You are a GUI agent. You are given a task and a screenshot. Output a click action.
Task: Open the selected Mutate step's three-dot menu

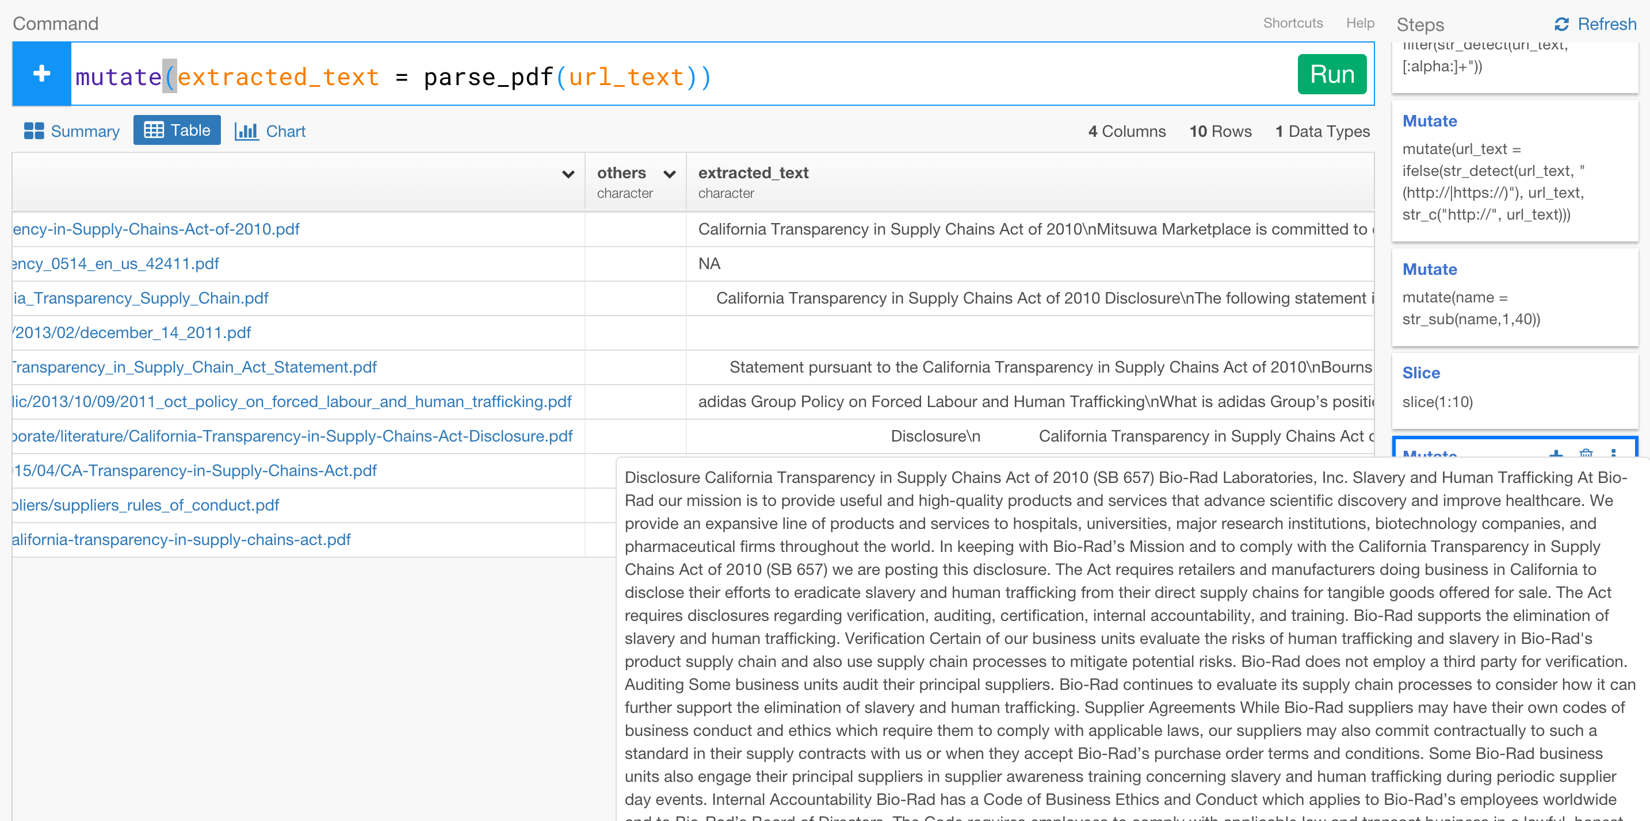click(1614, 452)
